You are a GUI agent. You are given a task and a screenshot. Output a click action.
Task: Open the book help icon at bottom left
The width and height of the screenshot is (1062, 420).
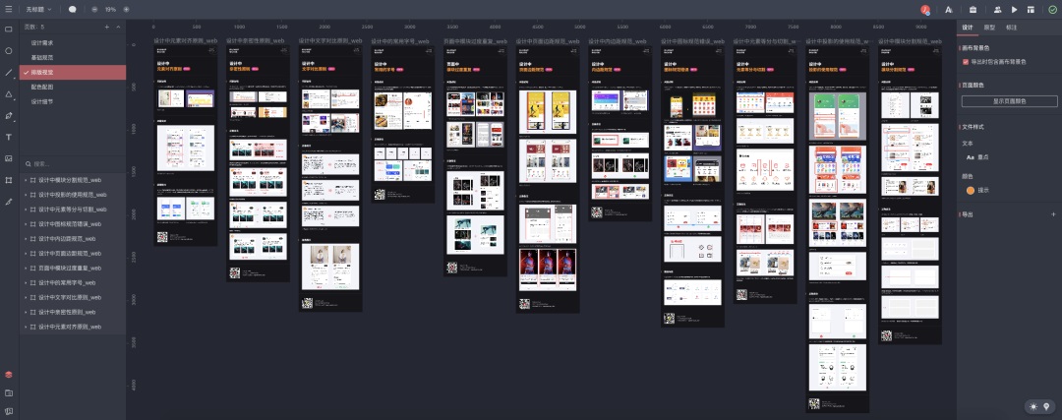[9, 411]
